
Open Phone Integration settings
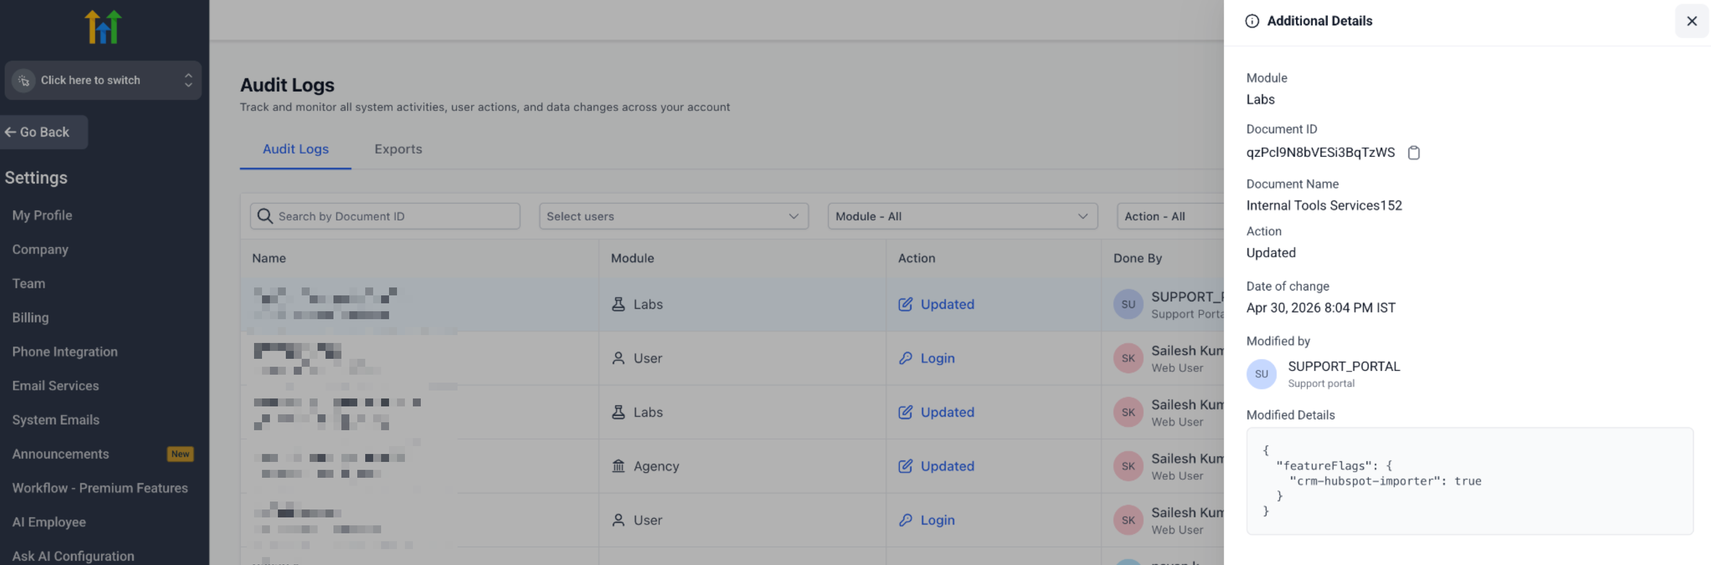[65, 352]
